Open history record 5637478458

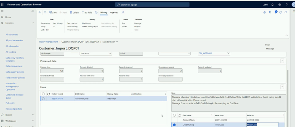pyautogui.click(x=57, y=99)
